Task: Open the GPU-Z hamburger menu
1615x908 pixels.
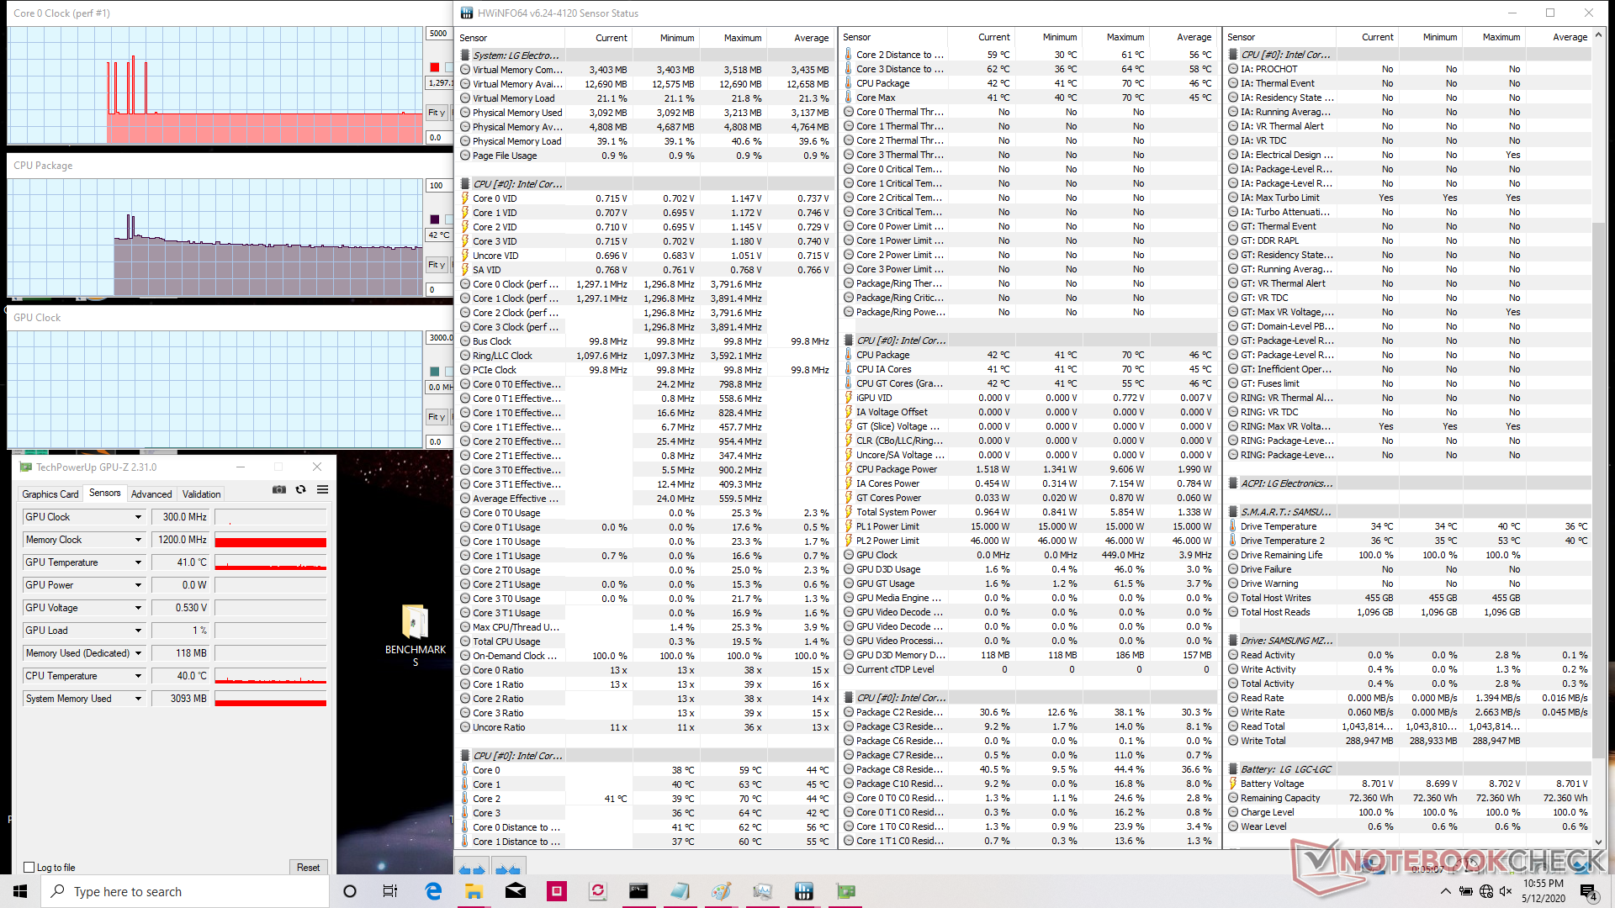Action: click(322, 490)
